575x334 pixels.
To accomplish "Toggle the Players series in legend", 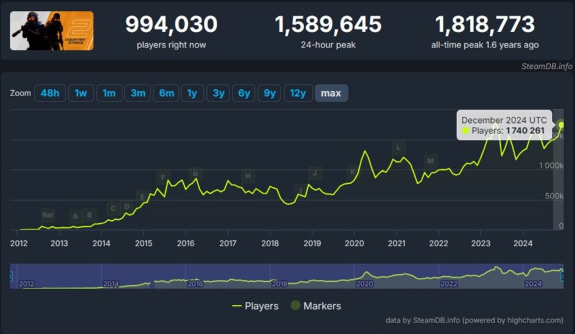I will pos(255,306).
